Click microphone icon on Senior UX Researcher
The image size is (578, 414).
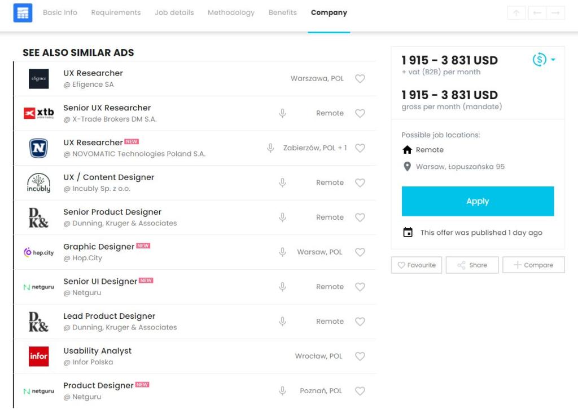click(x=282, y=113)
